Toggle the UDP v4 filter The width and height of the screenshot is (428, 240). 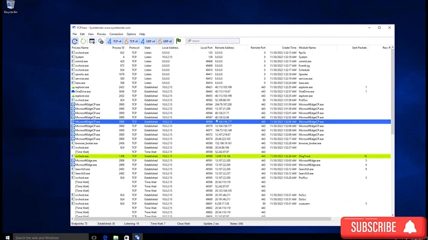tap(148, 41)
